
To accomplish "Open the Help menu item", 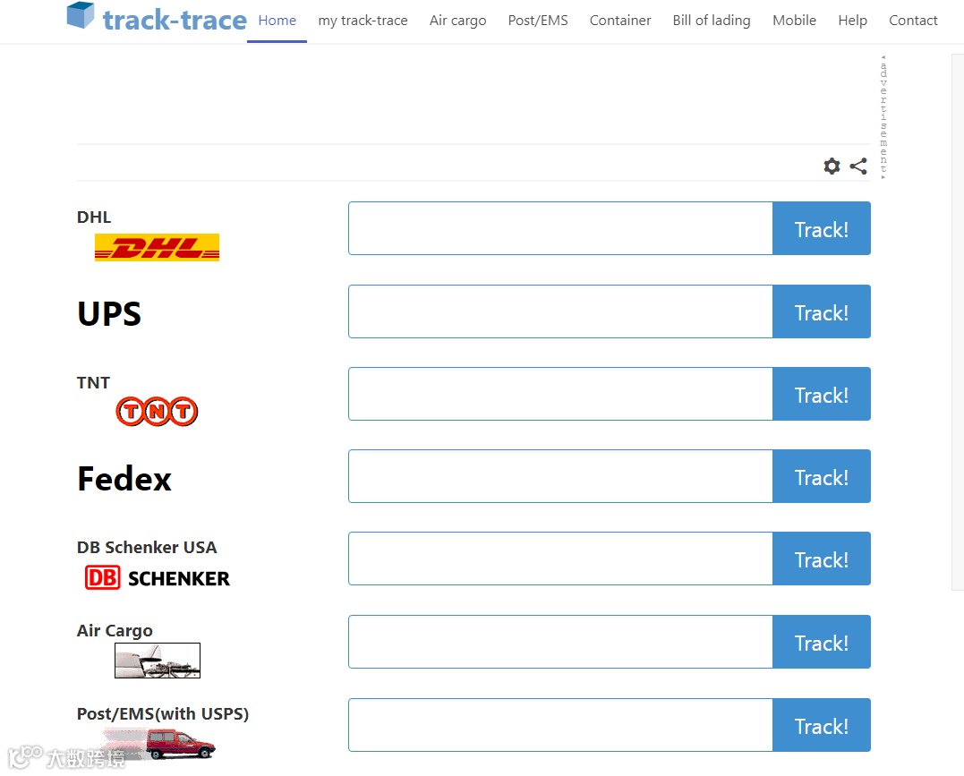I will (853, 21).
